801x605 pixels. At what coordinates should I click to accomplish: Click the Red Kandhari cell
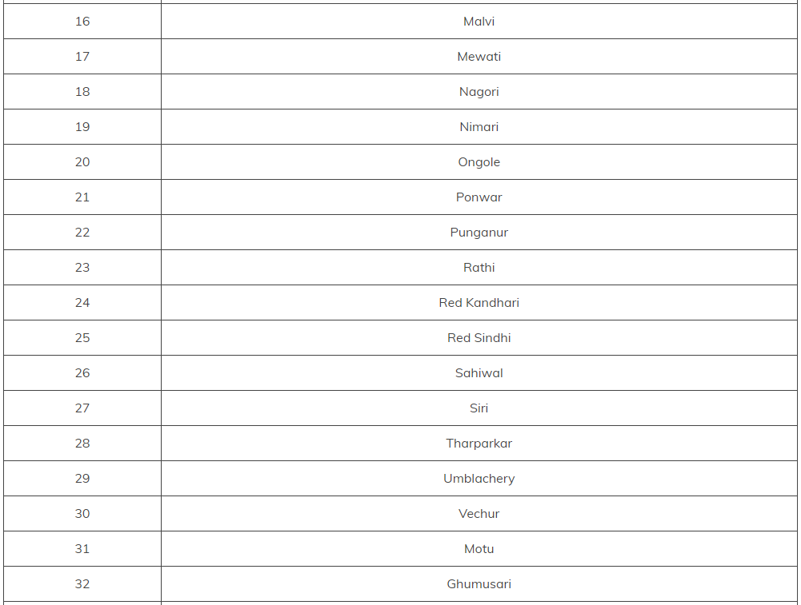tap(479, 303)
